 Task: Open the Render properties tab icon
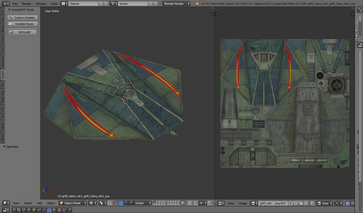click(14, 210)
